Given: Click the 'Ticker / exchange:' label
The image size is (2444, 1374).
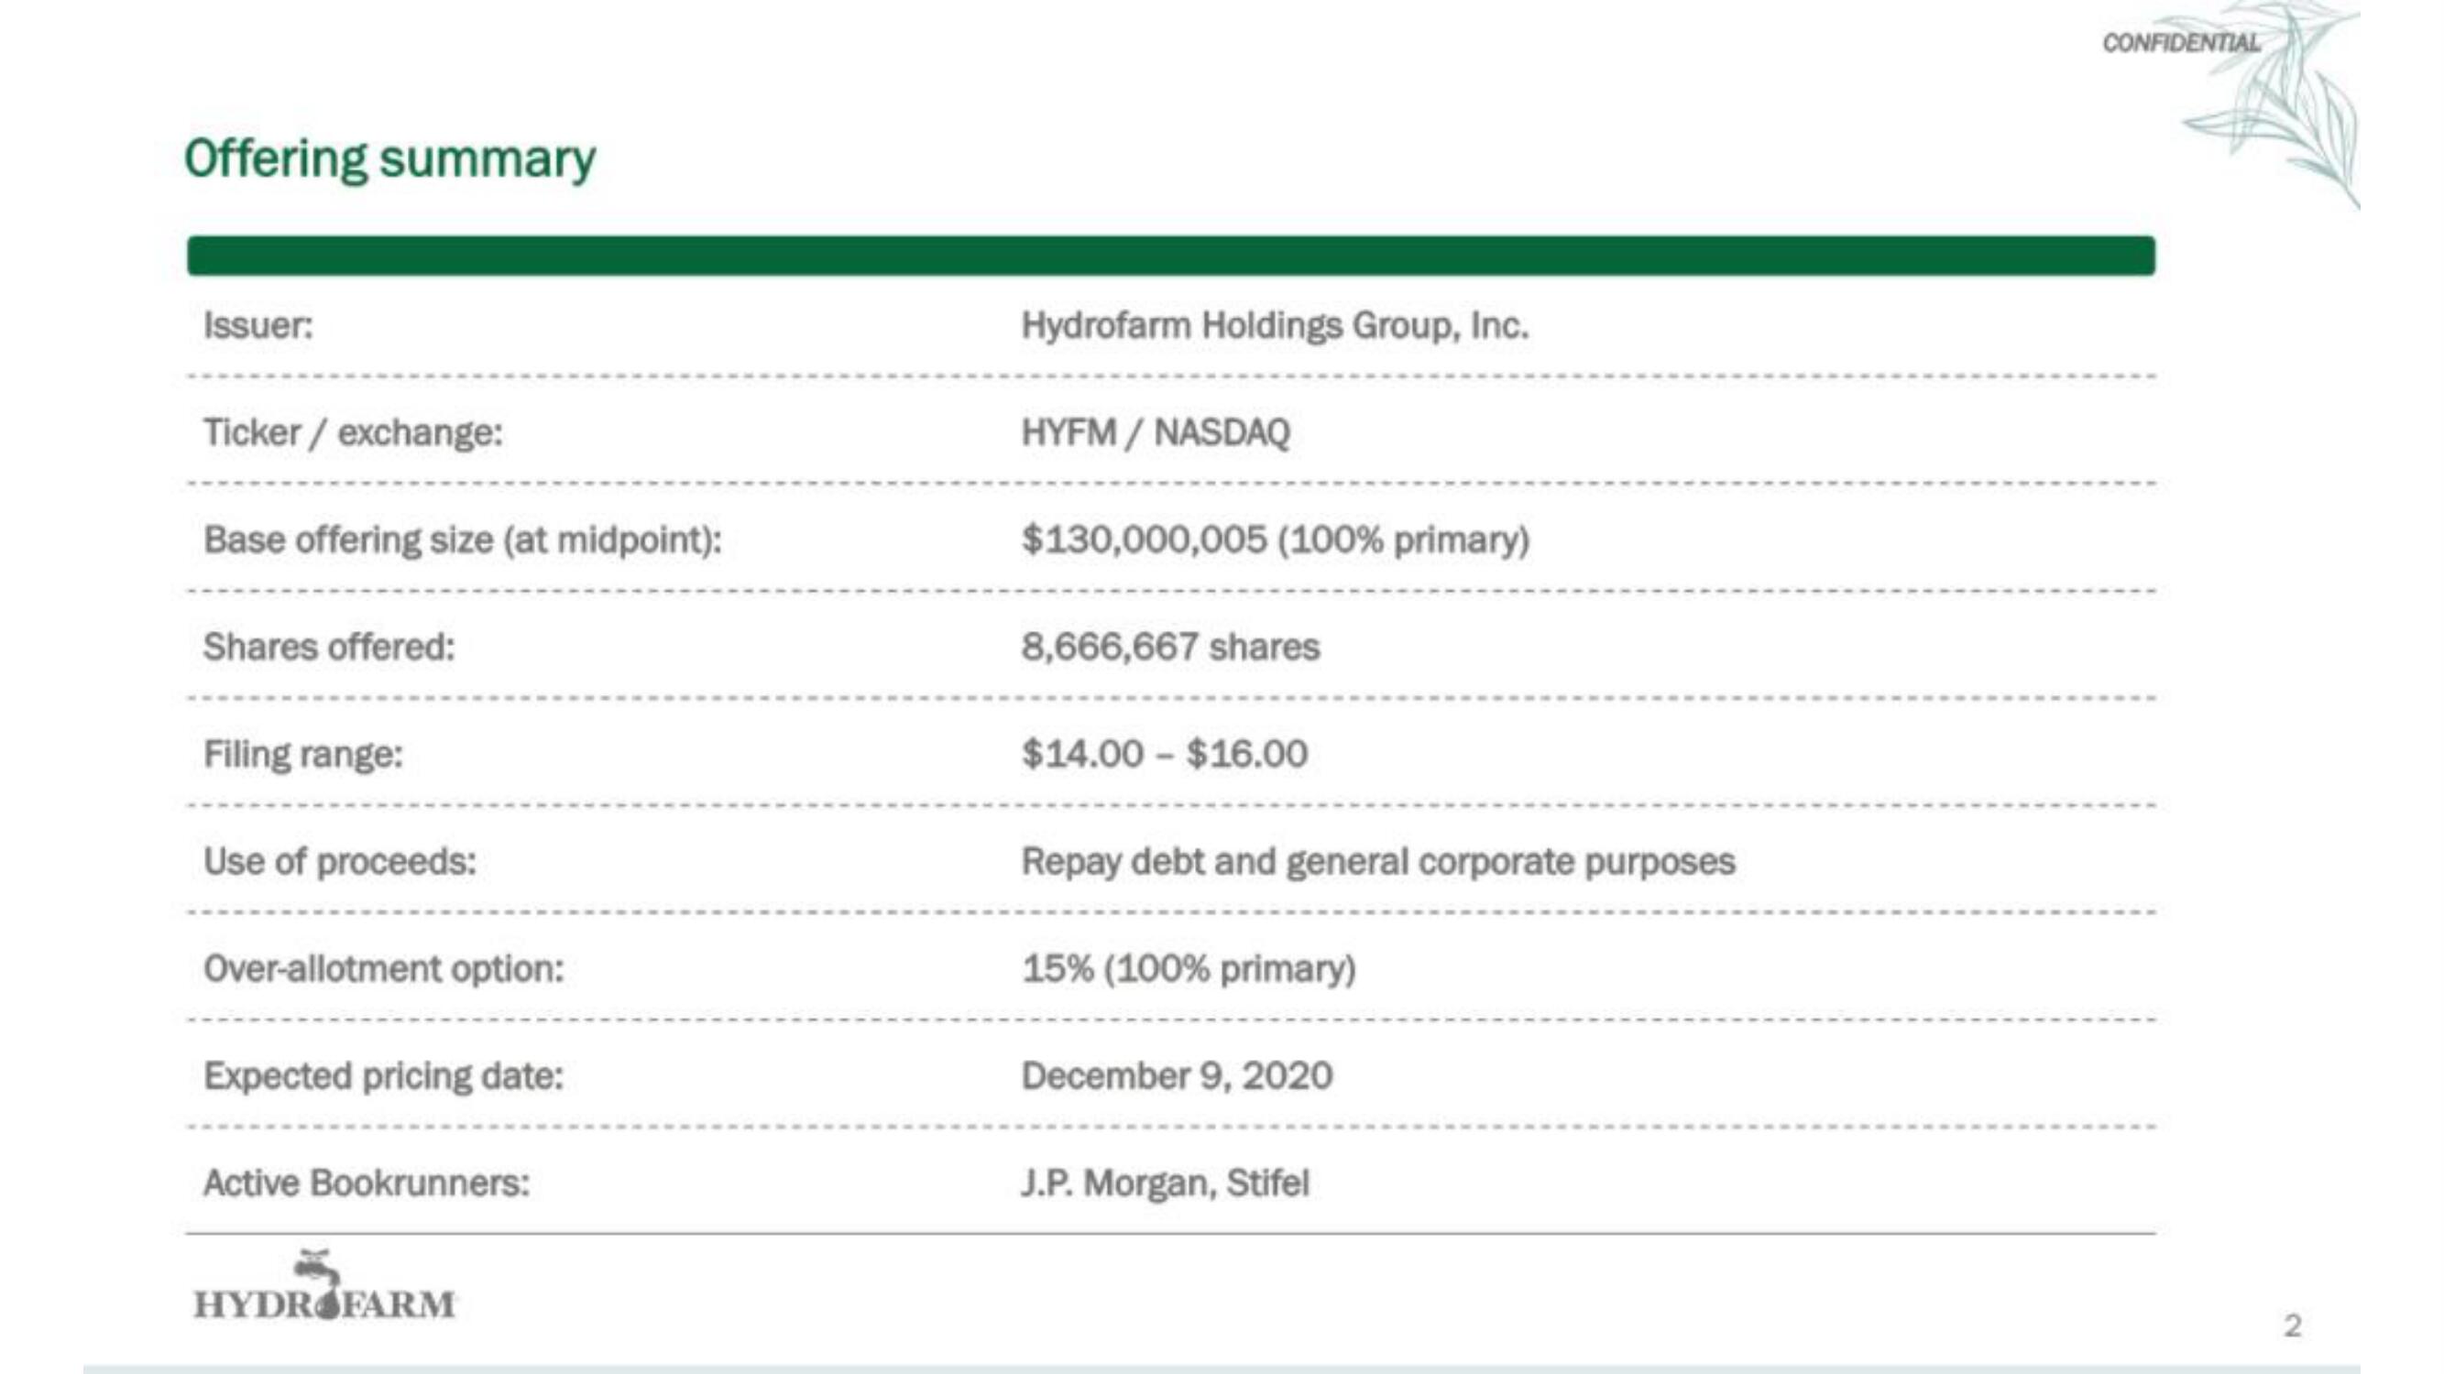Looking at the screenshot, I should pyautogui.click(x=353, y=432).
